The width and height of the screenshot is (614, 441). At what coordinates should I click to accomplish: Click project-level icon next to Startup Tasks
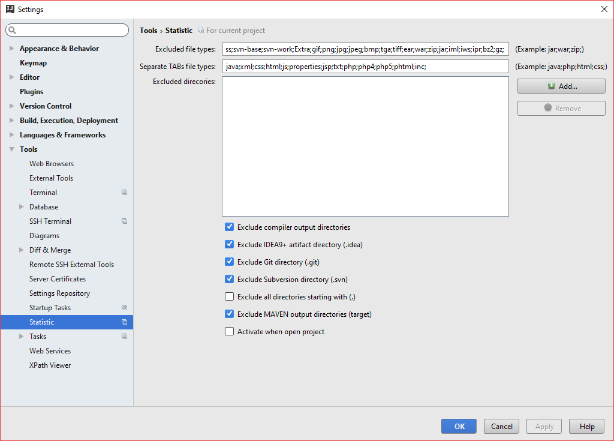coord(125,308)
